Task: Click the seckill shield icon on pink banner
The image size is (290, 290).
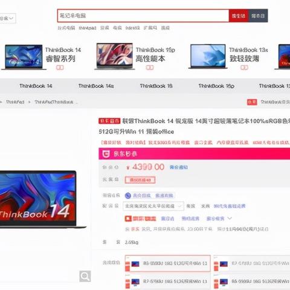Action: [106, 154]
